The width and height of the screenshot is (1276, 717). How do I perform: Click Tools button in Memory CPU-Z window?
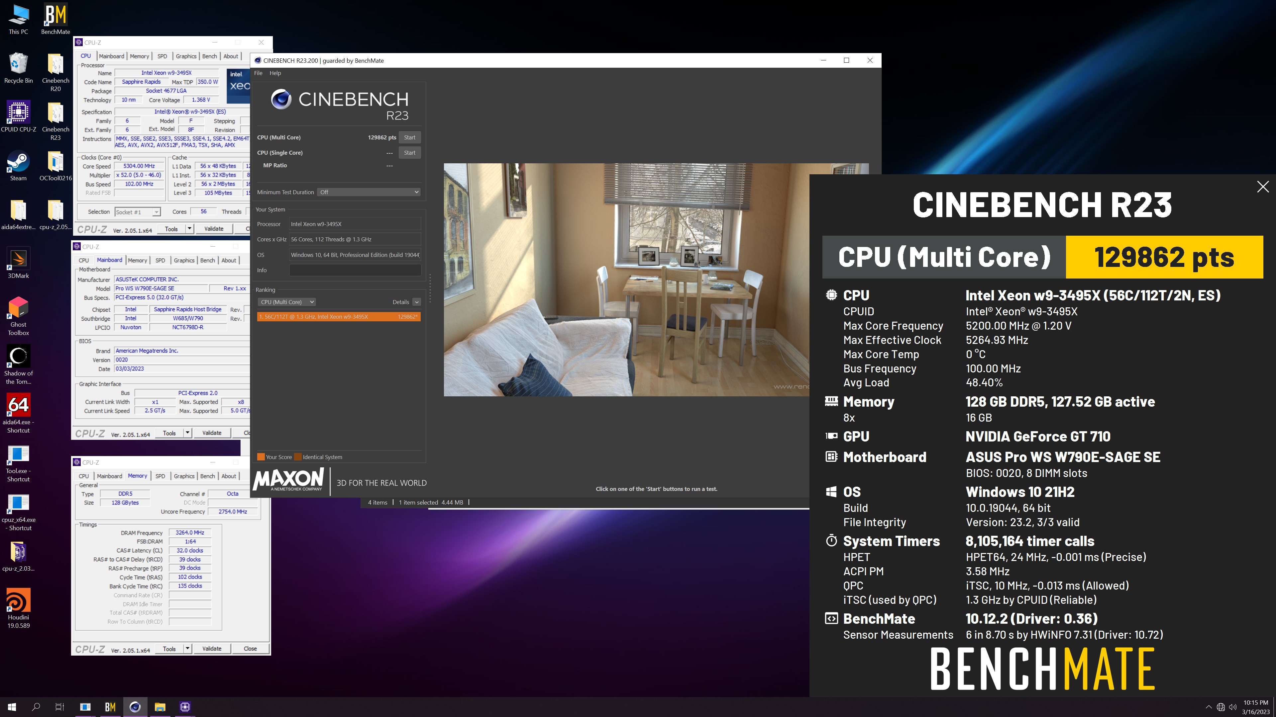coord(169,649)
